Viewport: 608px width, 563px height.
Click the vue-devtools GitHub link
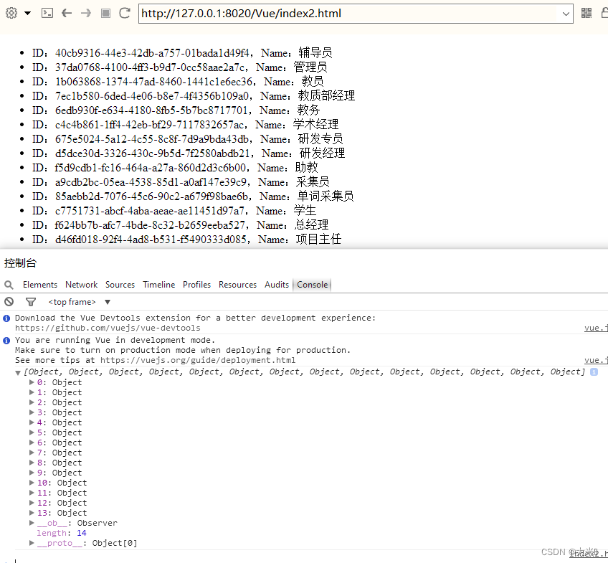click(108, 328)
